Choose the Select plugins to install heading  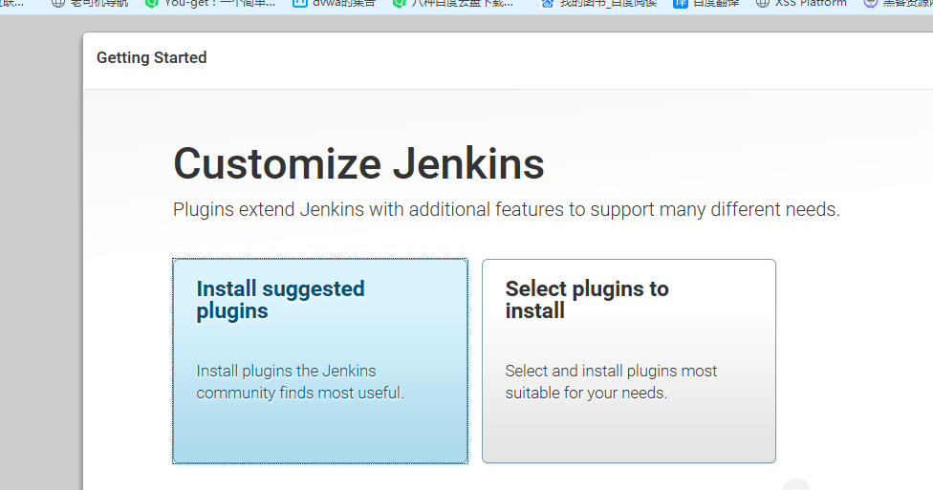tap(586, 300)
